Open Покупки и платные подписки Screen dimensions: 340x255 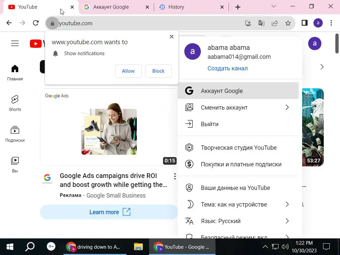point(238,164)
